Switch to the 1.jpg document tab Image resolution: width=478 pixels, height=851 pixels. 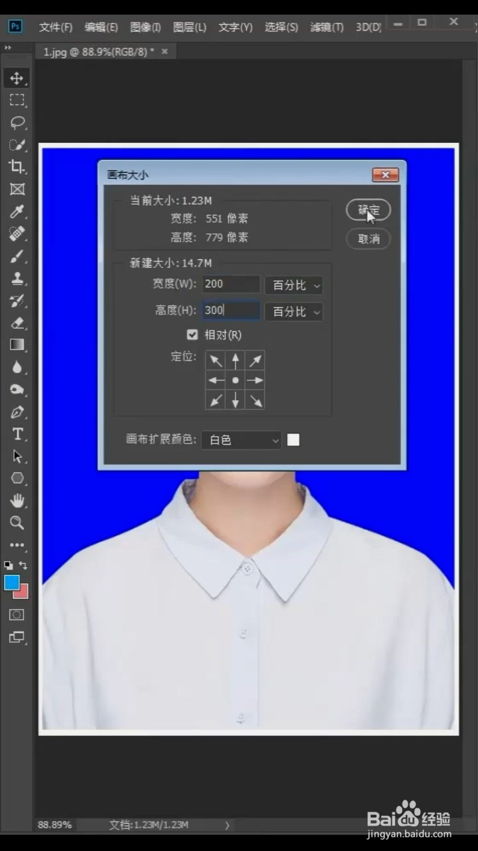[98, 52]
